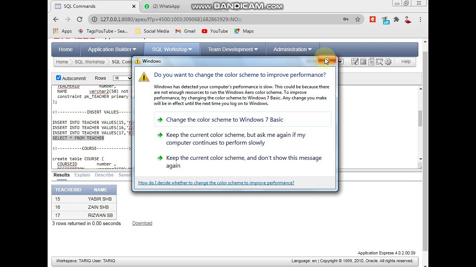
Task: Go to Home in the main navigation bar
Action: coord(65,49)
